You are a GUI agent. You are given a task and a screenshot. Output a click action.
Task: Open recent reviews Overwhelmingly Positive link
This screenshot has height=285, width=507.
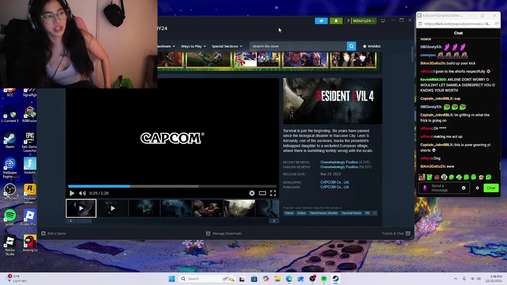point(339,162)
